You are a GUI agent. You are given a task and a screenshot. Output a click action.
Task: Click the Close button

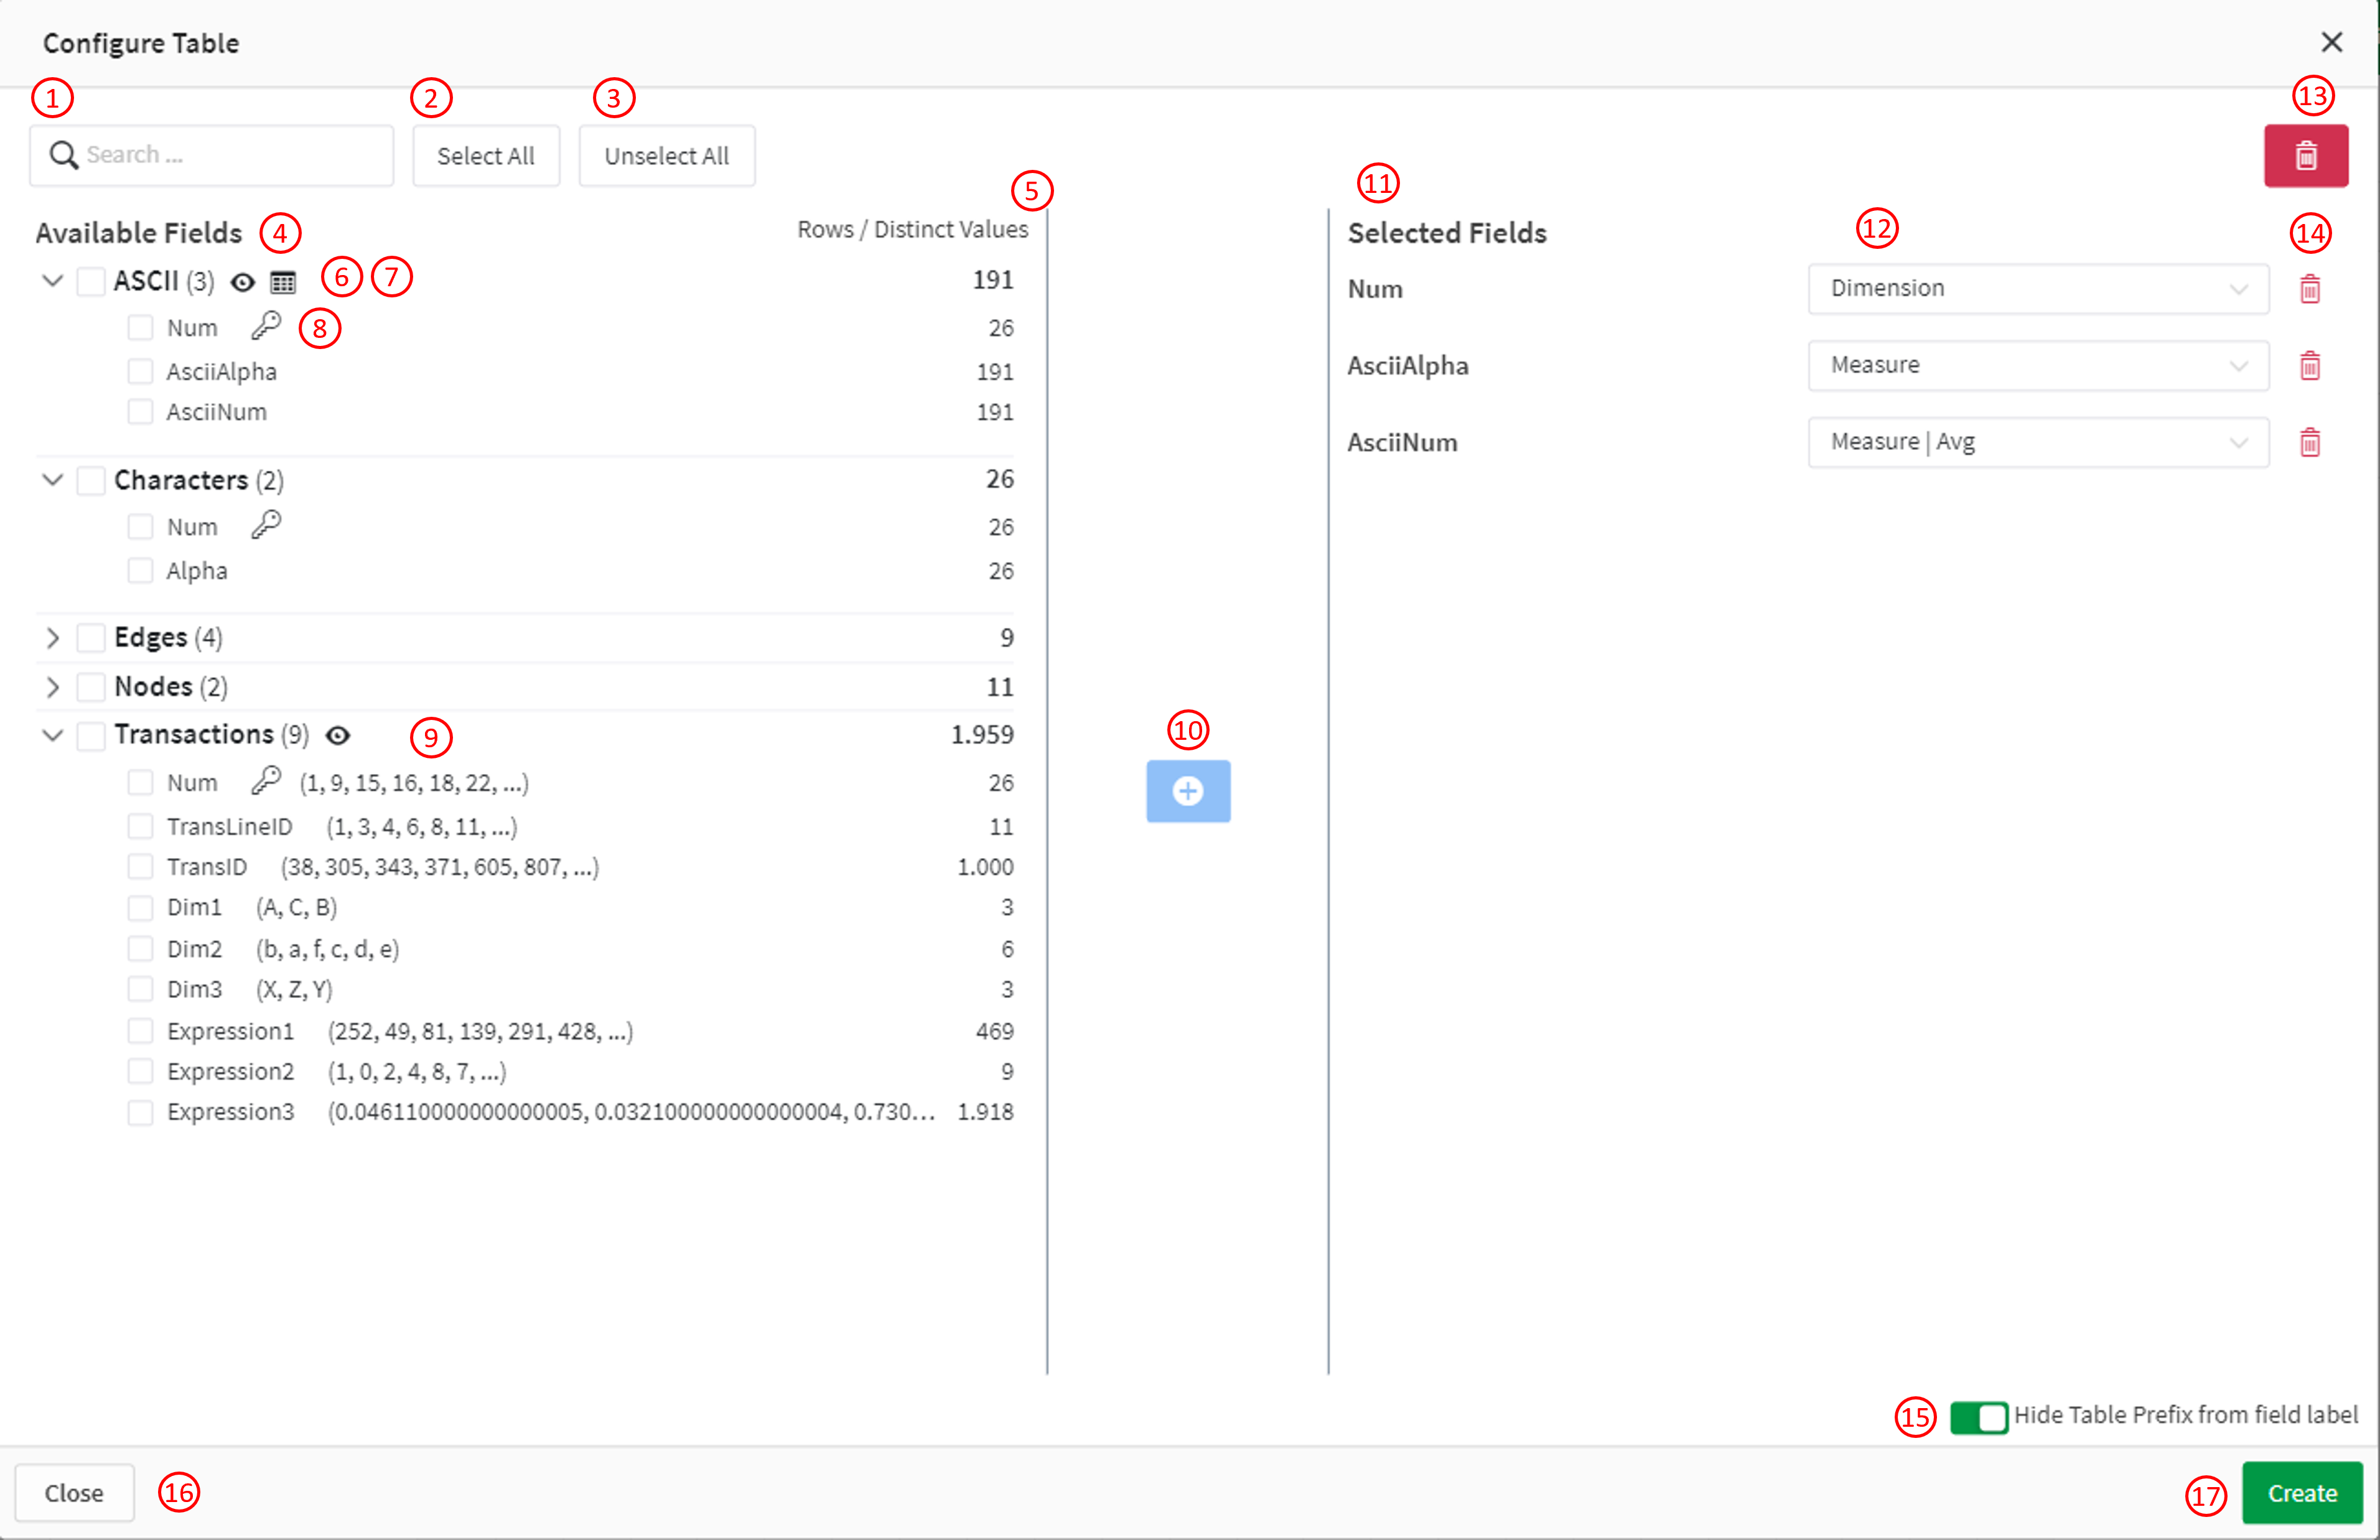pyautogui.click(x=74, y=1493)
